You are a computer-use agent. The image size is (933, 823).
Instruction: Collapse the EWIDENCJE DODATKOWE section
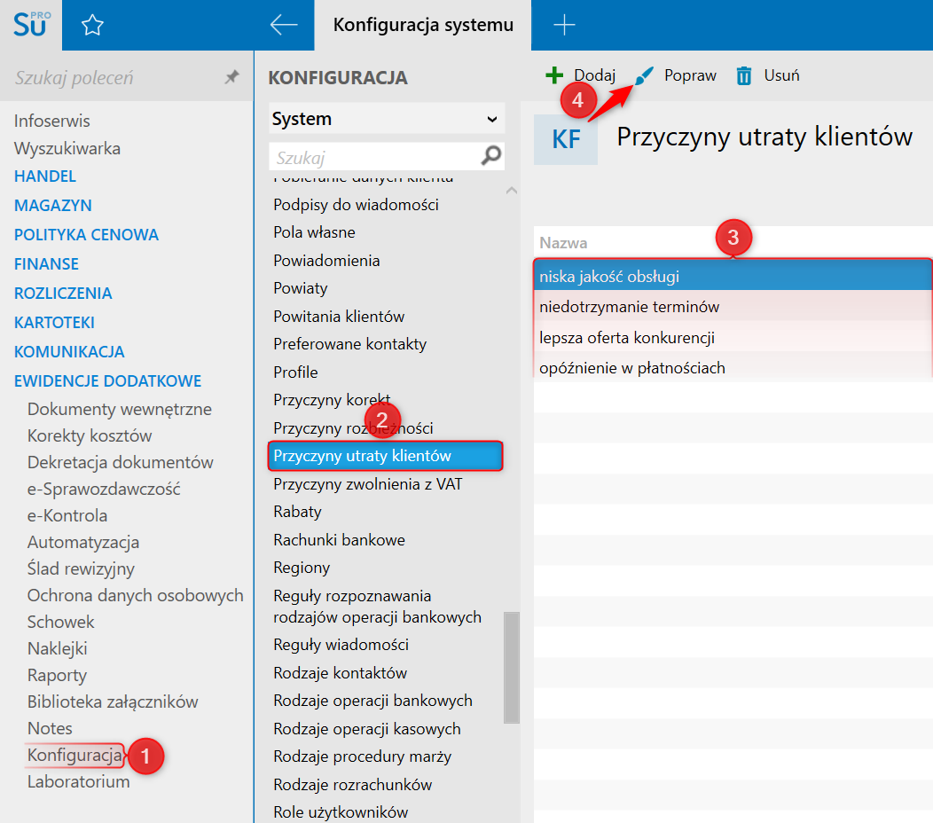[107, 380]
